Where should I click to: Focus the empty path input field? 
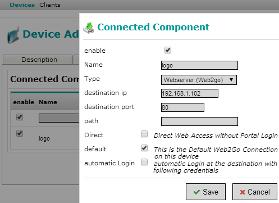tap(199, 121)
